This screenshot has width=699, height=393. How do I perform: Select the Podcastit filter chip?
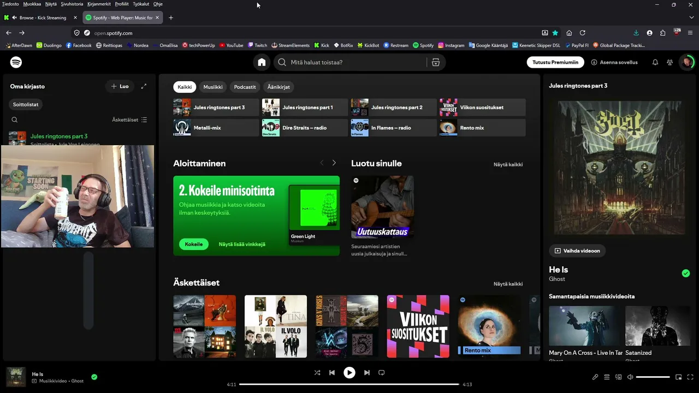tap(245, 87)
